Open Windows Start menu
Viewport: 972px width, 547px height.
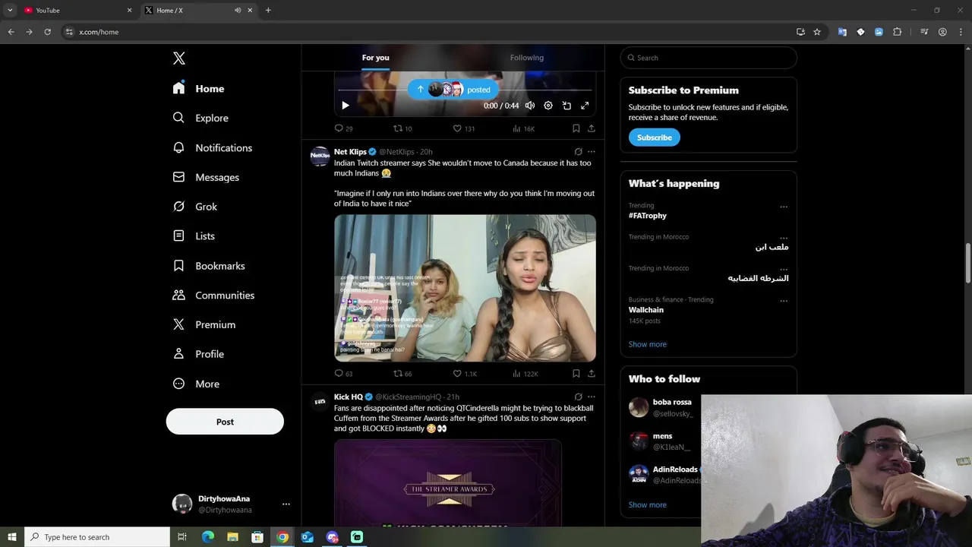click(x=11, y=537)
